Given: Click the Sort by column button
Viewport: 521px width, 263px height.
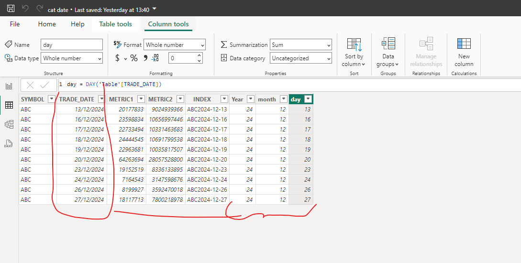Looking at the screenshot, I should click(354, 52).
